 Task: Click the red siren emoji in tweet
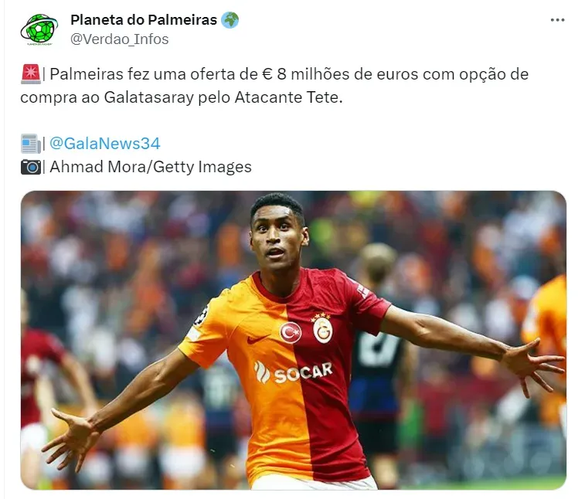click(31, 74)
